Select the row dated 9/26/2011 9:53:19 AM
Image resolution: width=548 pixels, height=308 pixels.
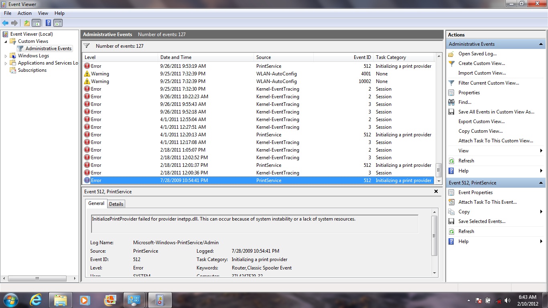pyautogui.click(x=258, y=66)
